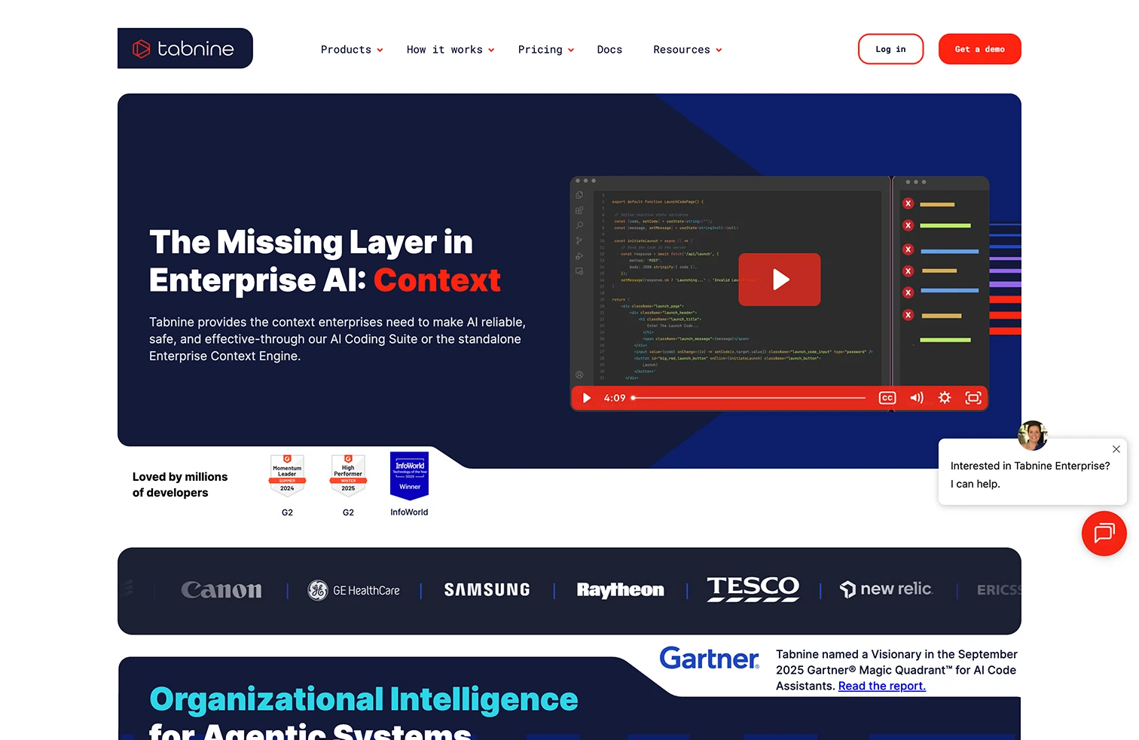Click the InfoWorld Winner badge
1139x740 pixels.
409,475
